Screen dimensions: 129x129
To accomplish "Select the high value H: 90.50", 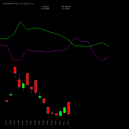I will 66,7.
